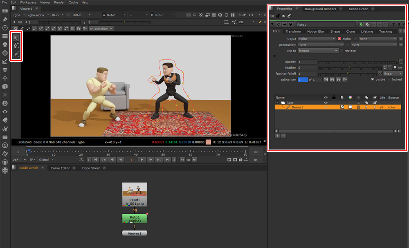Image resolution: width=409 pixels, height=248 pixels.
Task: Choose the Bezier pen tool
Action: point(16,46)
